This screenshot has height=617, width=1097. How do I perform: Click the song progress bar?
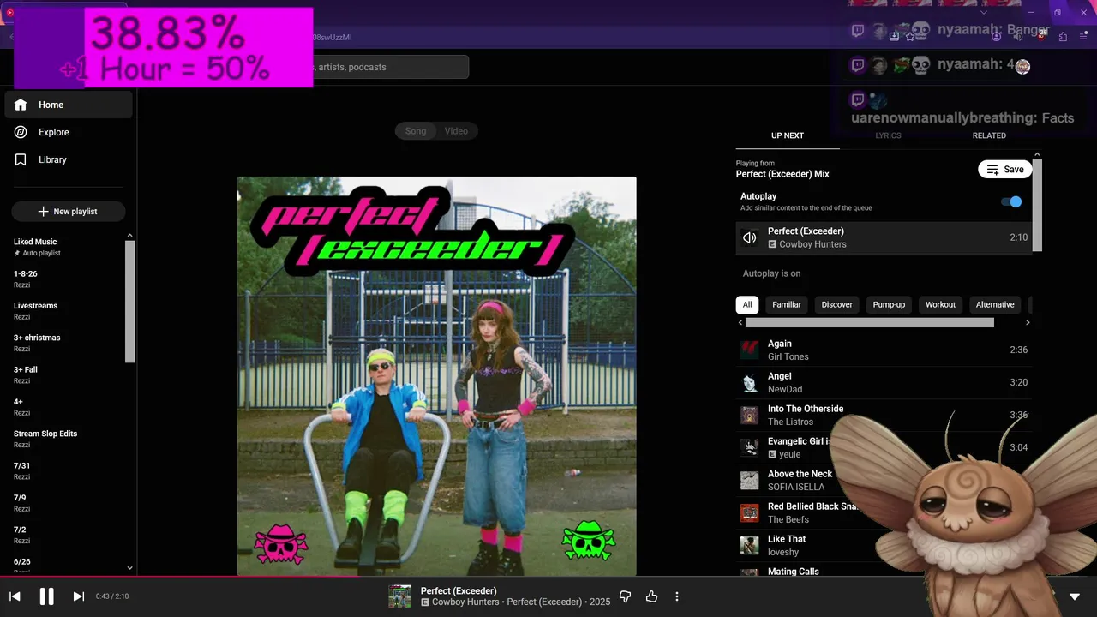(x=548, y=577)
